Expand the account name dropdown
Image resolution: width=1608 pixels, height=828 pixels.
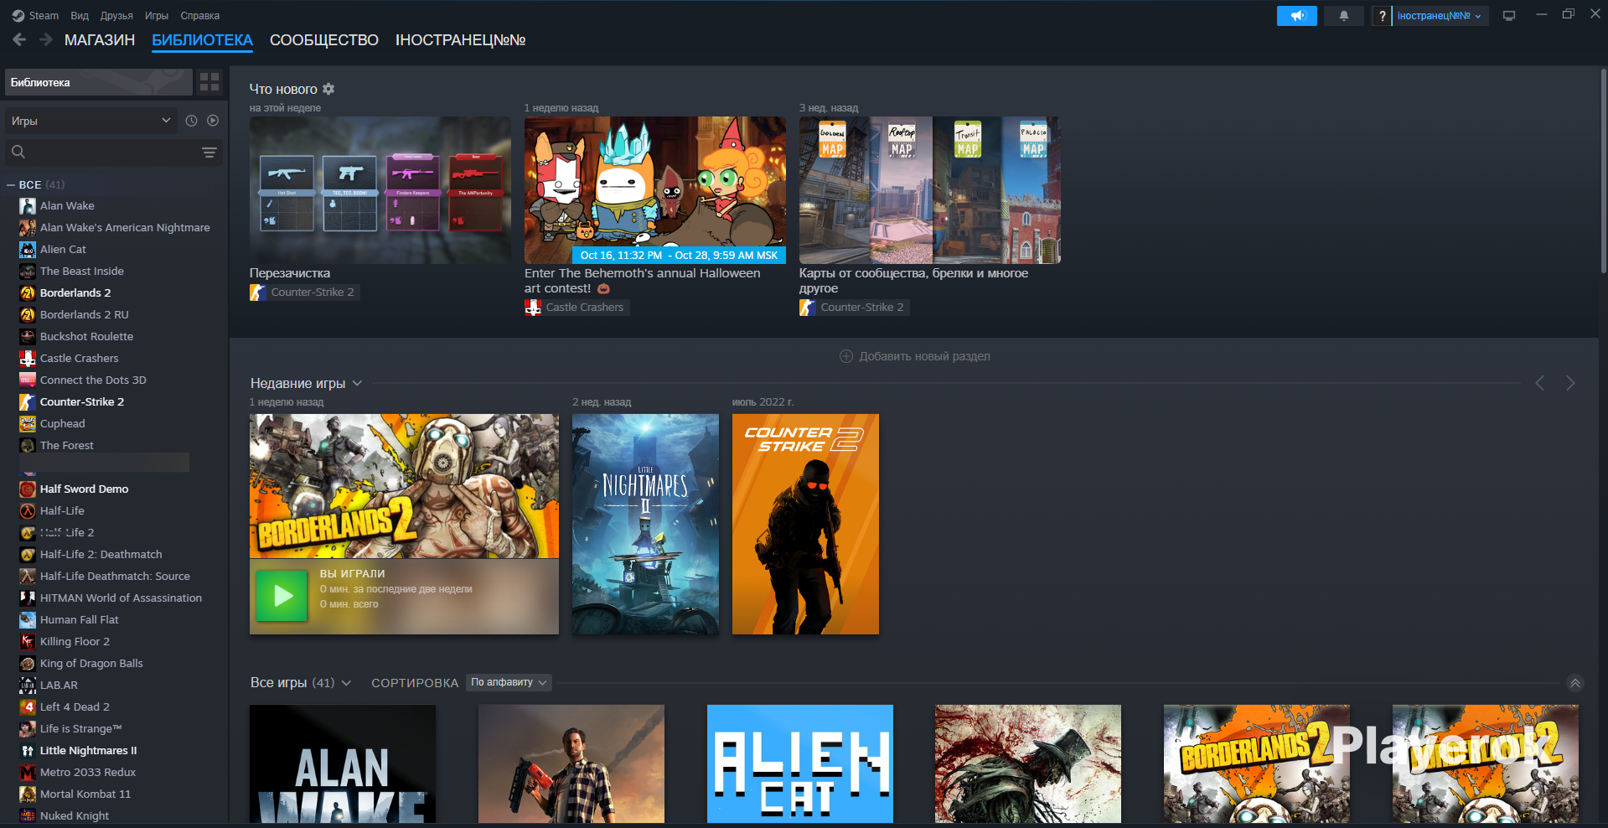1440,16
